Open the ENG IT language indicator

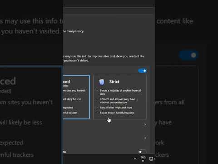[143, 159]
